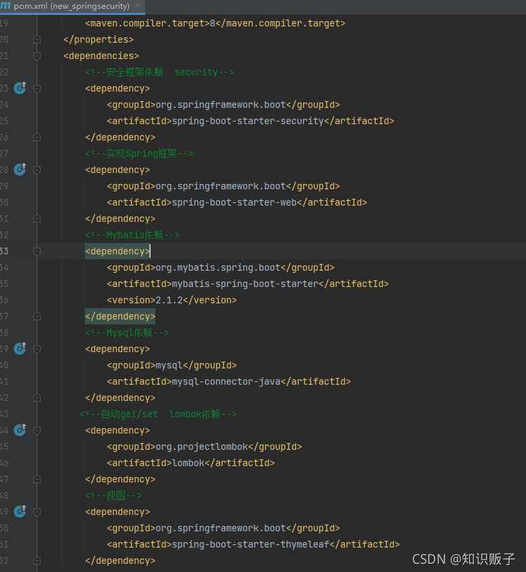Viewport: 526px width, 572px height.
Task: Place cursor on mybatis-spring-boot-starter artifactId
Action: (248, 284)
